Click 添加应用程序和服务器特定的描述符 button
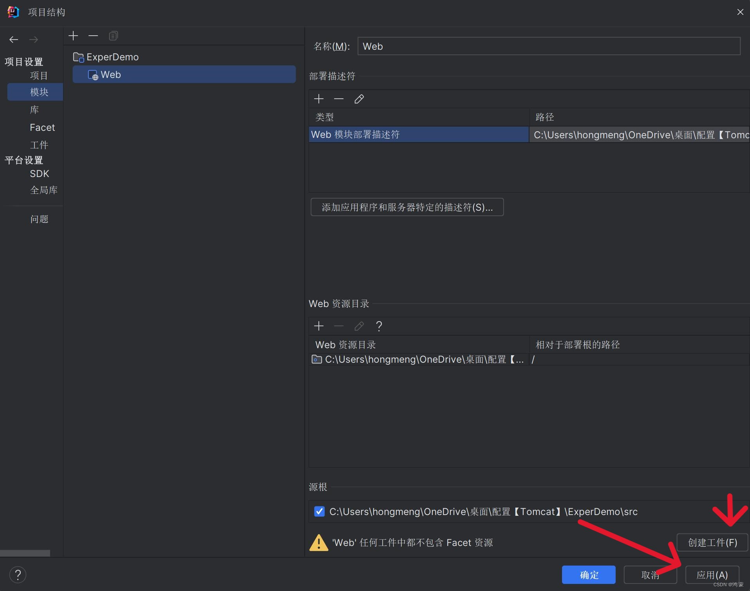This screenshot has width=750, height=591. pos(407,207)
